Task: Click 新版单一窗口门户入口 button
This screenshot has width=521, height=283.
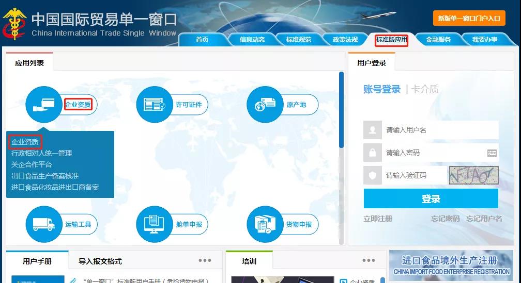Action: pyautogui.click(x=469, y=18)
